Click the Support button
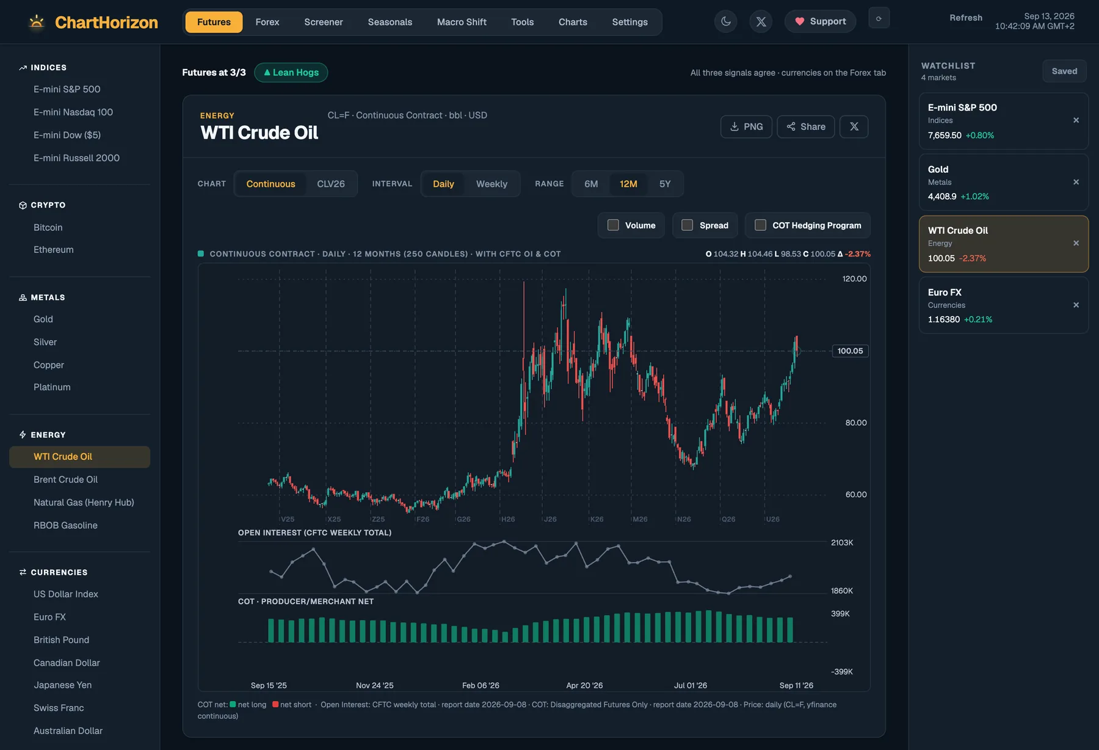 [x=820, y=21]
